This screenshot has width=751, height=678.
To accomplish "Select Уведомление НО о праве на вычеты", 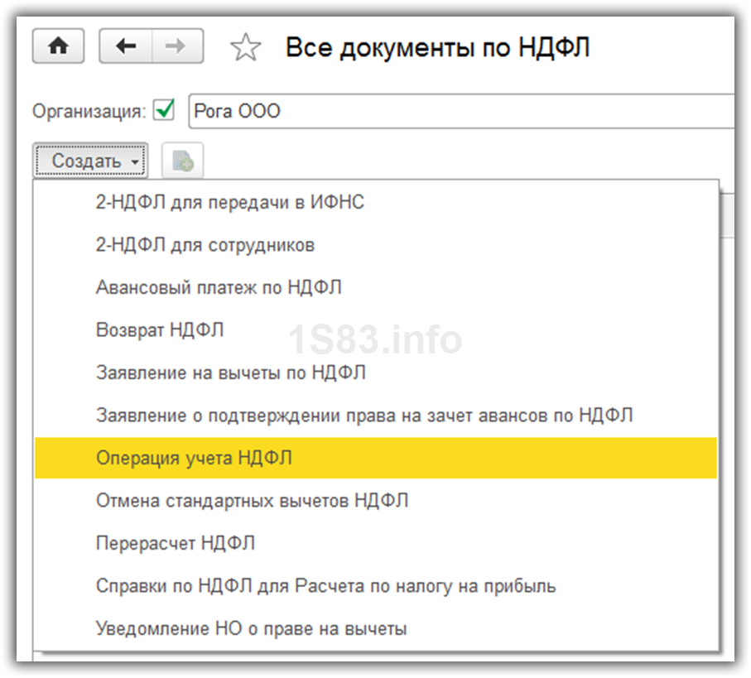I will (x=251, y=628).
